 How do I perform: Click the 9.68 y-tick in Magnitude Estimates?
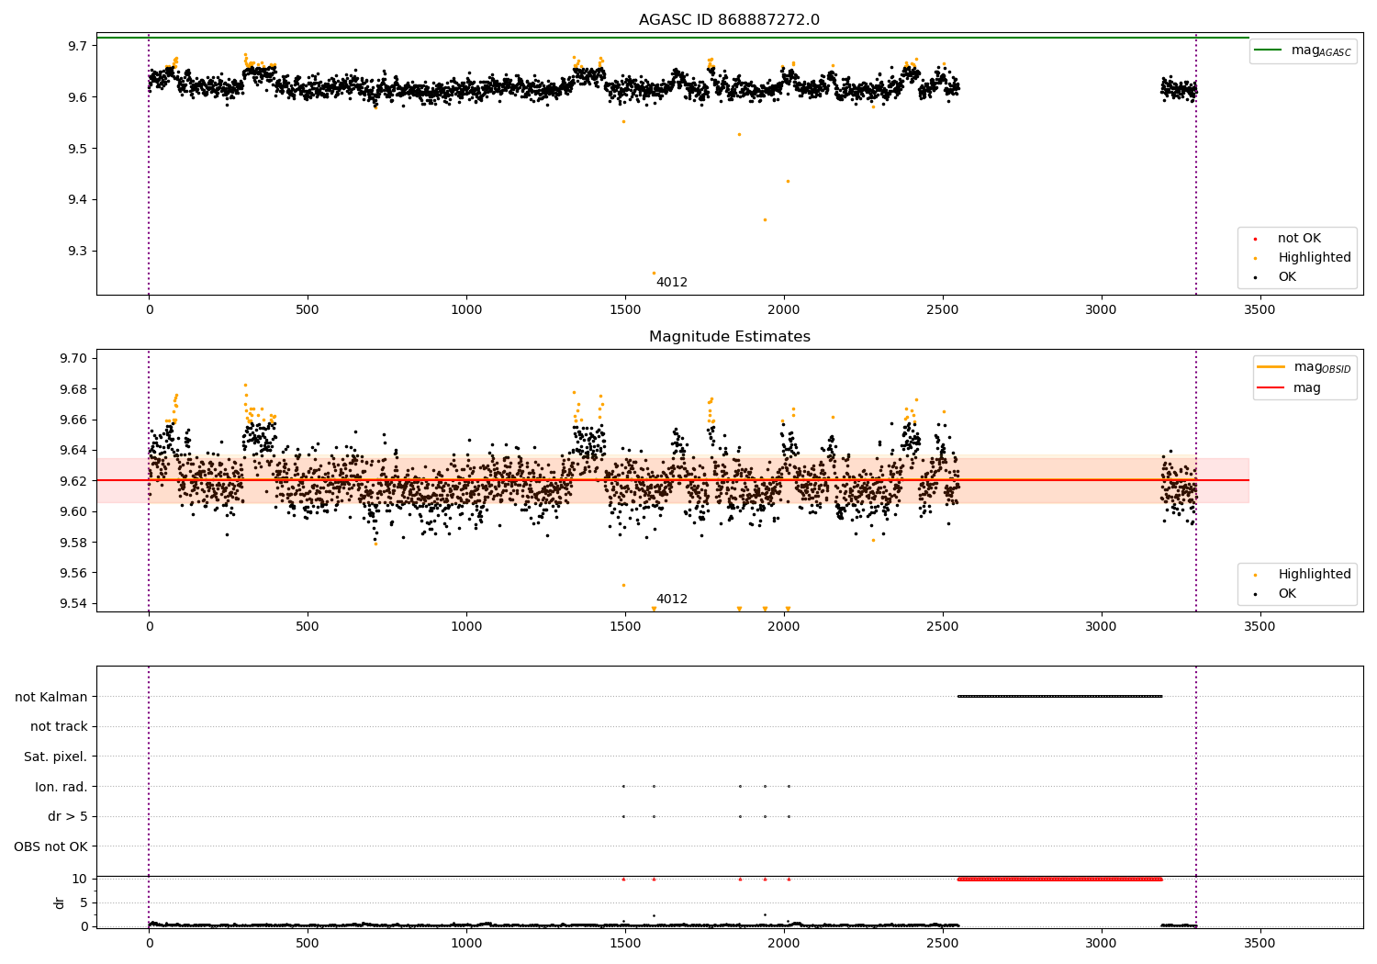tap(73, 389)
